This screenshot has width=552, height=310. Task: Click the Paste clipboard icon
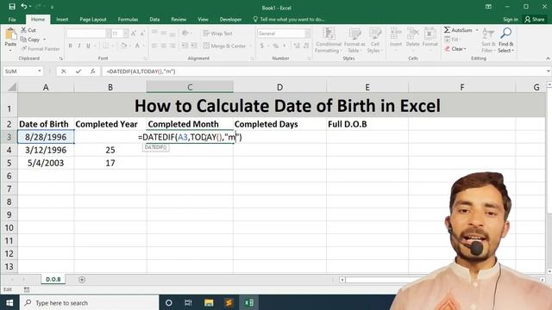[10, 34]
